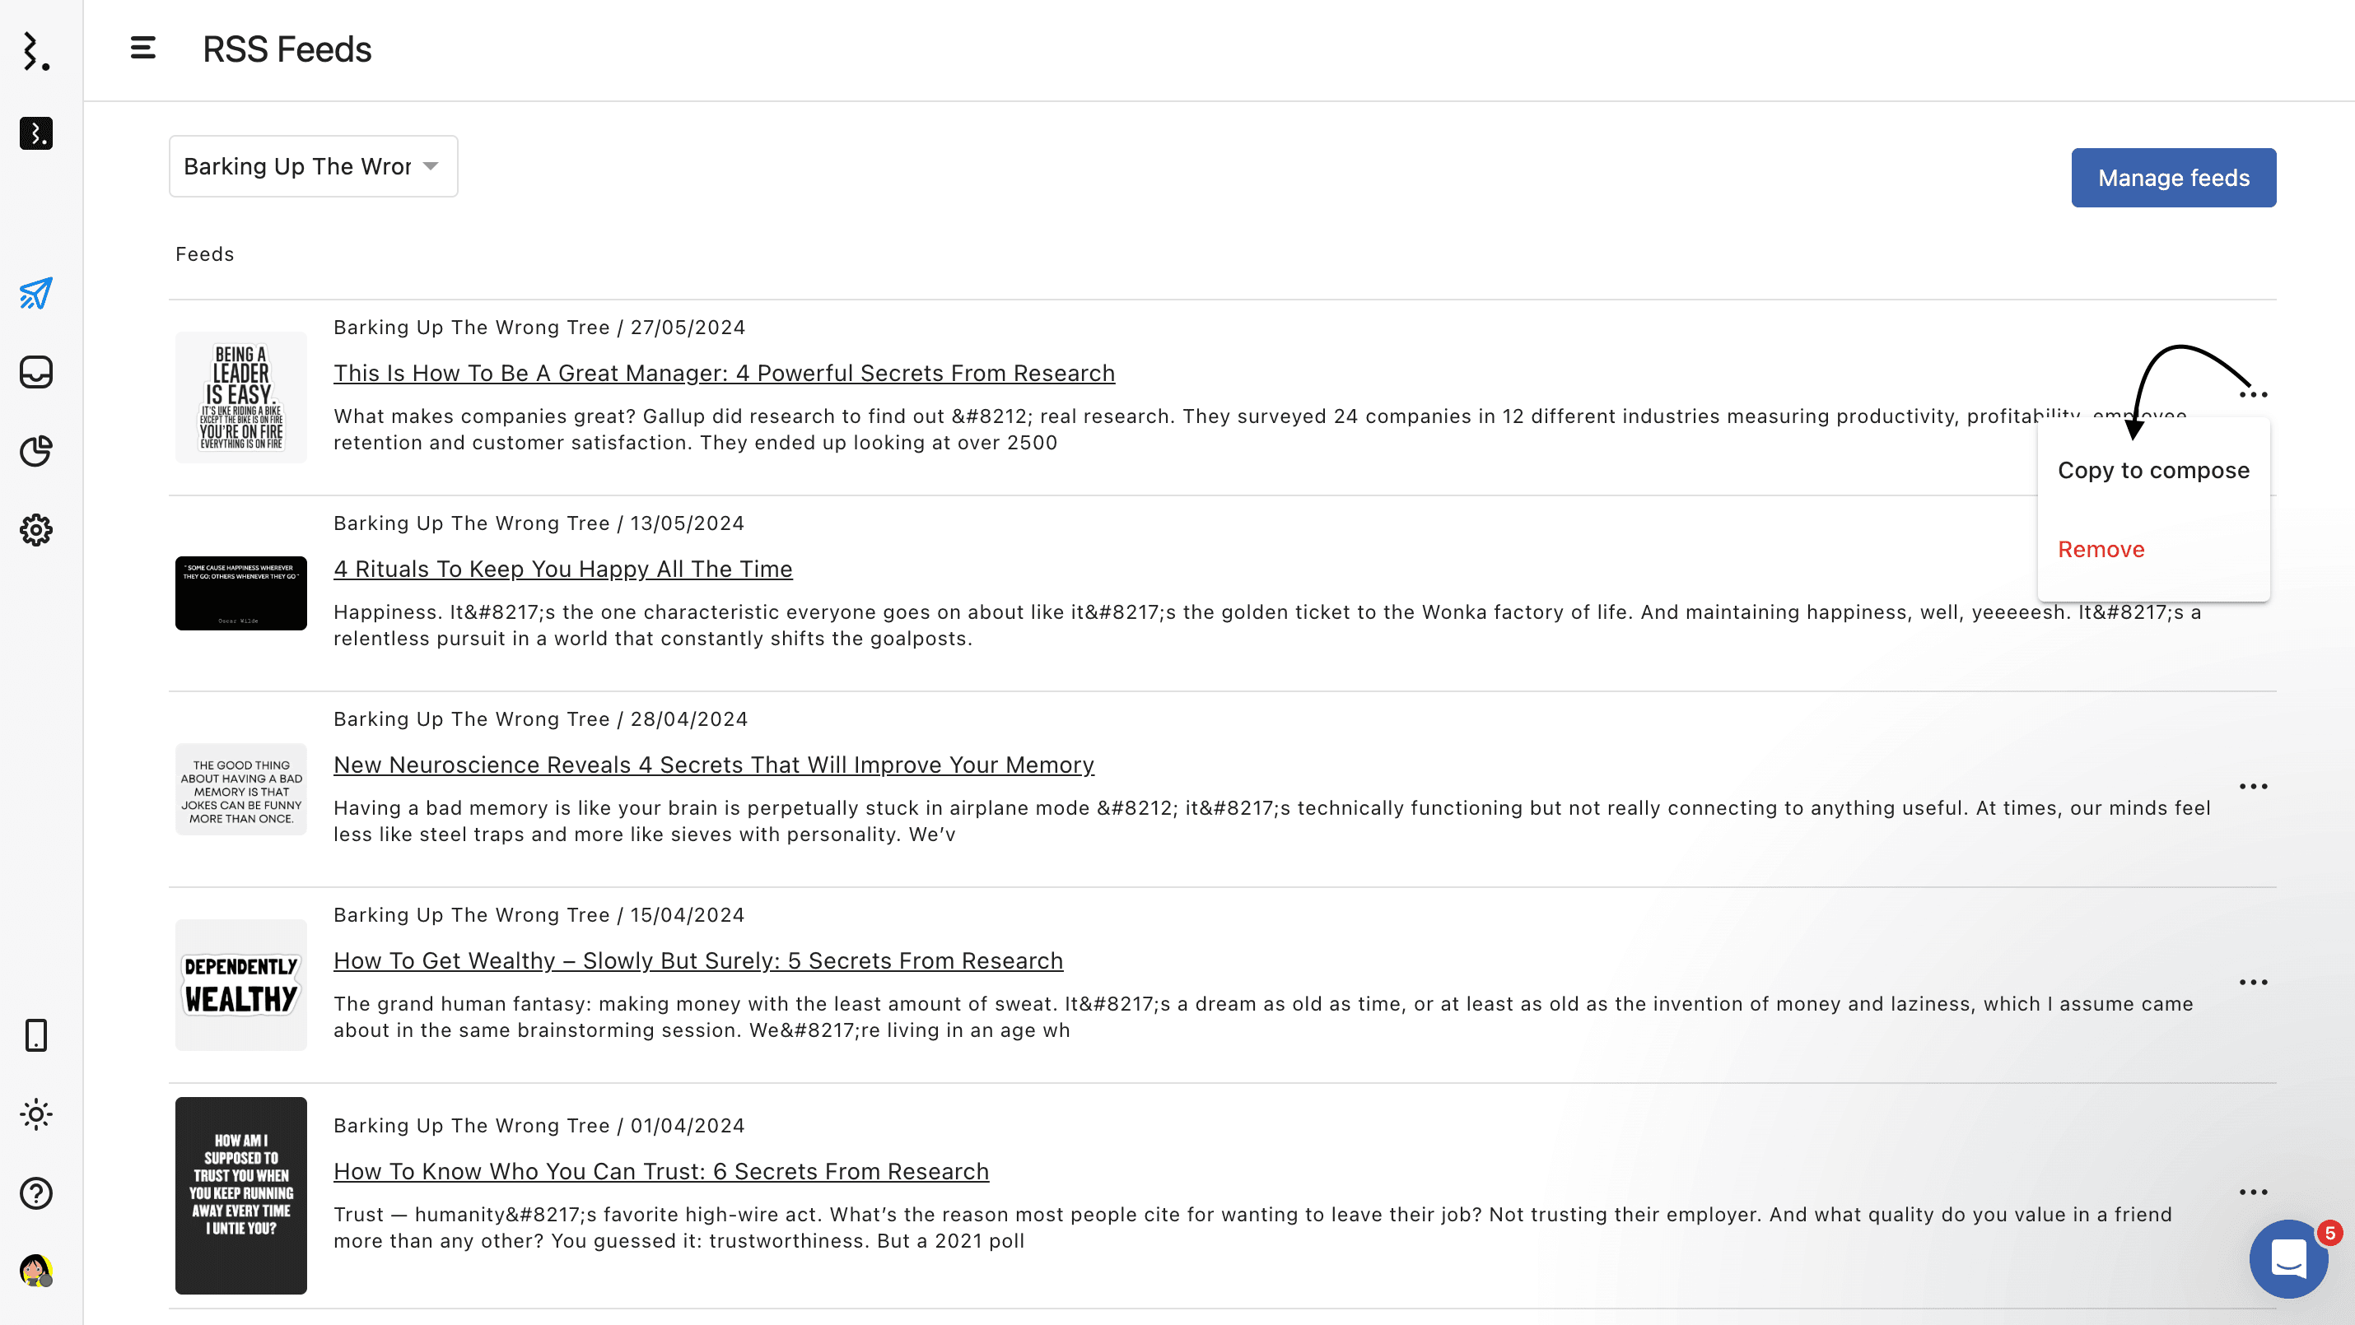The width and height of the screenshot is (2355, 1325).
Task: Toggle the hamburger sidebar menu
Action: pyautogui.click(x=142, y=49)
